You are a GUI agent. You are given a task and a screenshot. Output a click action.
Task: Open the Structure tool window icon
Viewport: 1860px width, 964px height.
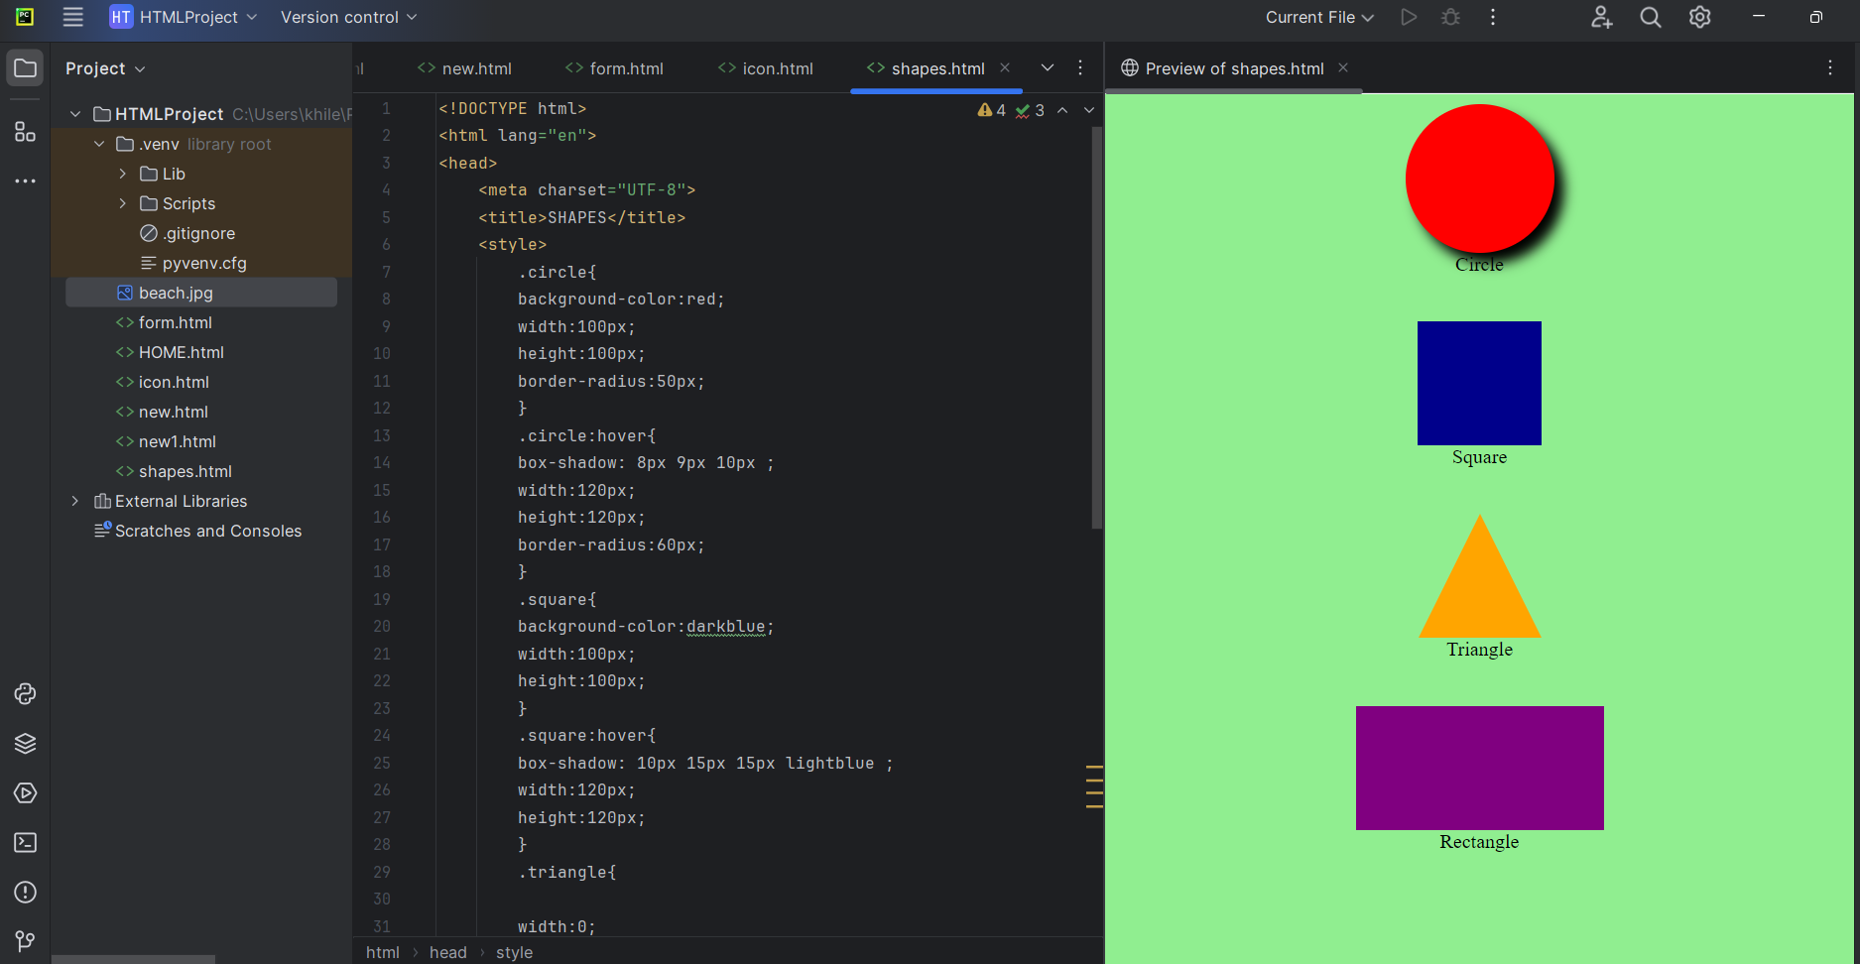point(25,131)
